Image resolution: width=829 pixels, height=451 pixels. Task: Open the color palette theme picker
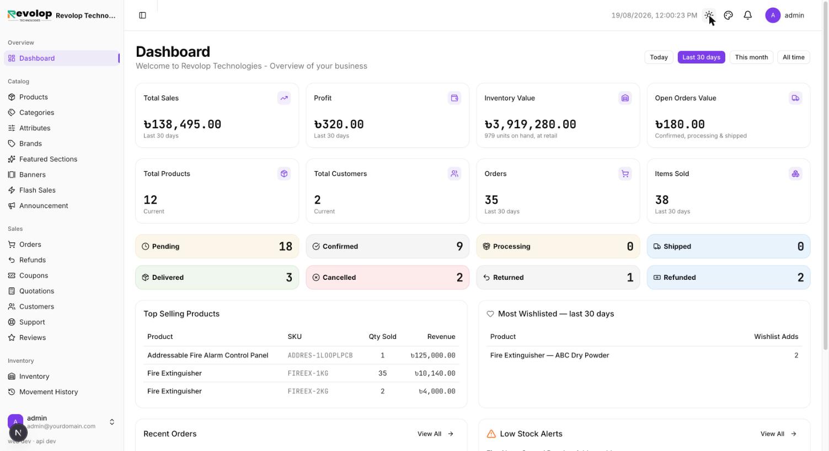tap(728, 15)
